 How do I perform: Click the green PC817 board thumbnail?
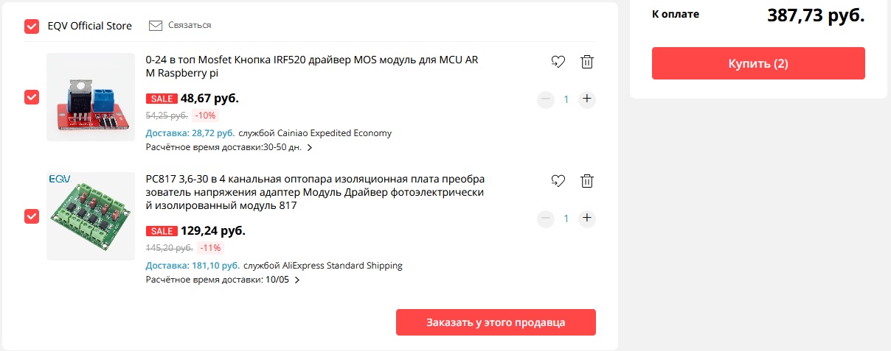(91, 216)
